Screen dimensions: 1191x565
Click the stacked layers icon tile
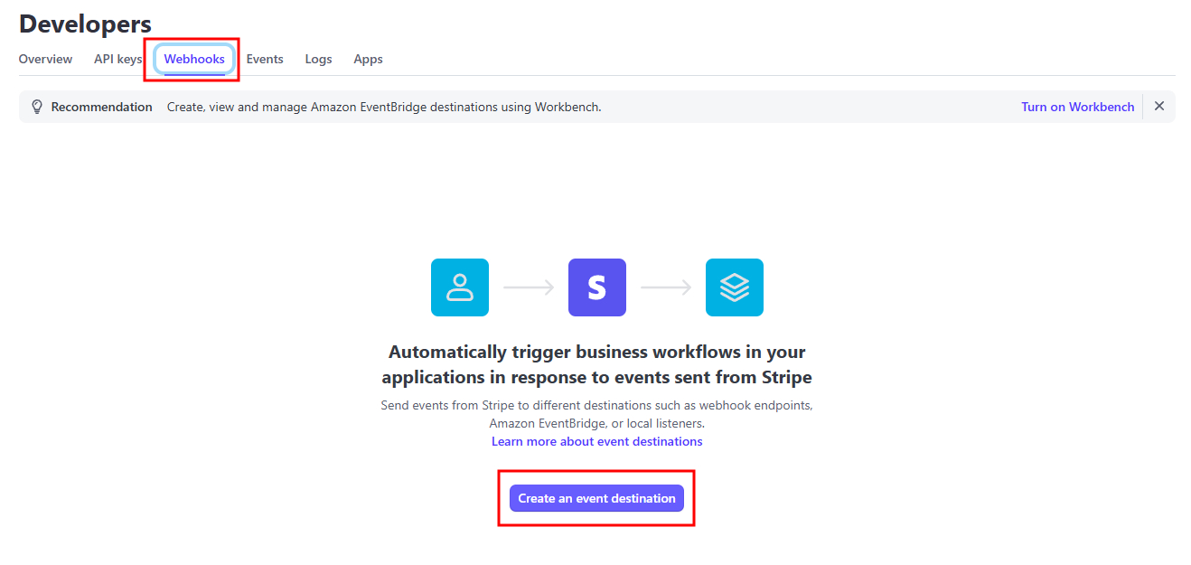(x=735, y=287)
